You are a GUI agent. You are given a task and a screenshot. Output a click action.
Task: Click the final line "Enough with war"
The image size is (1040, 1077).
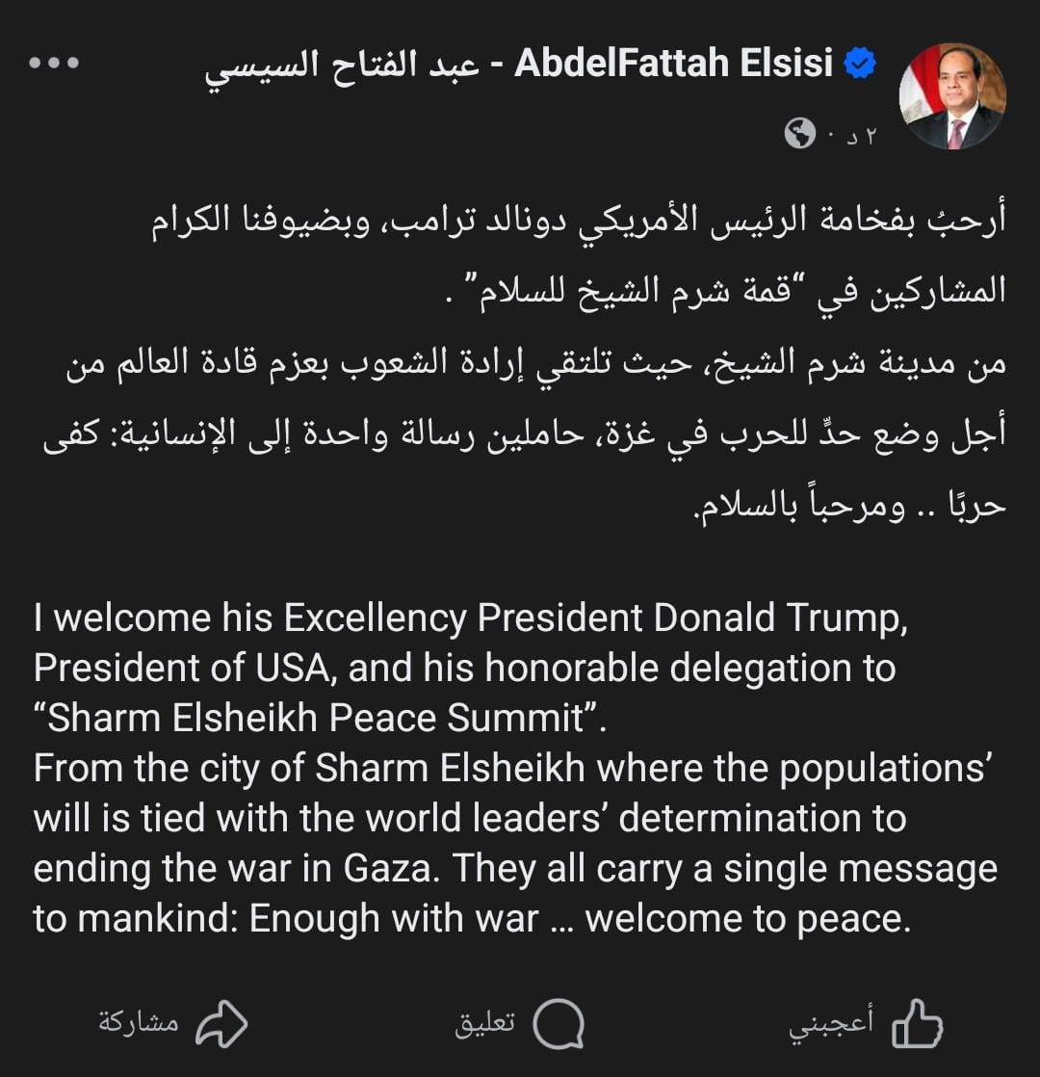pos(472,918)
